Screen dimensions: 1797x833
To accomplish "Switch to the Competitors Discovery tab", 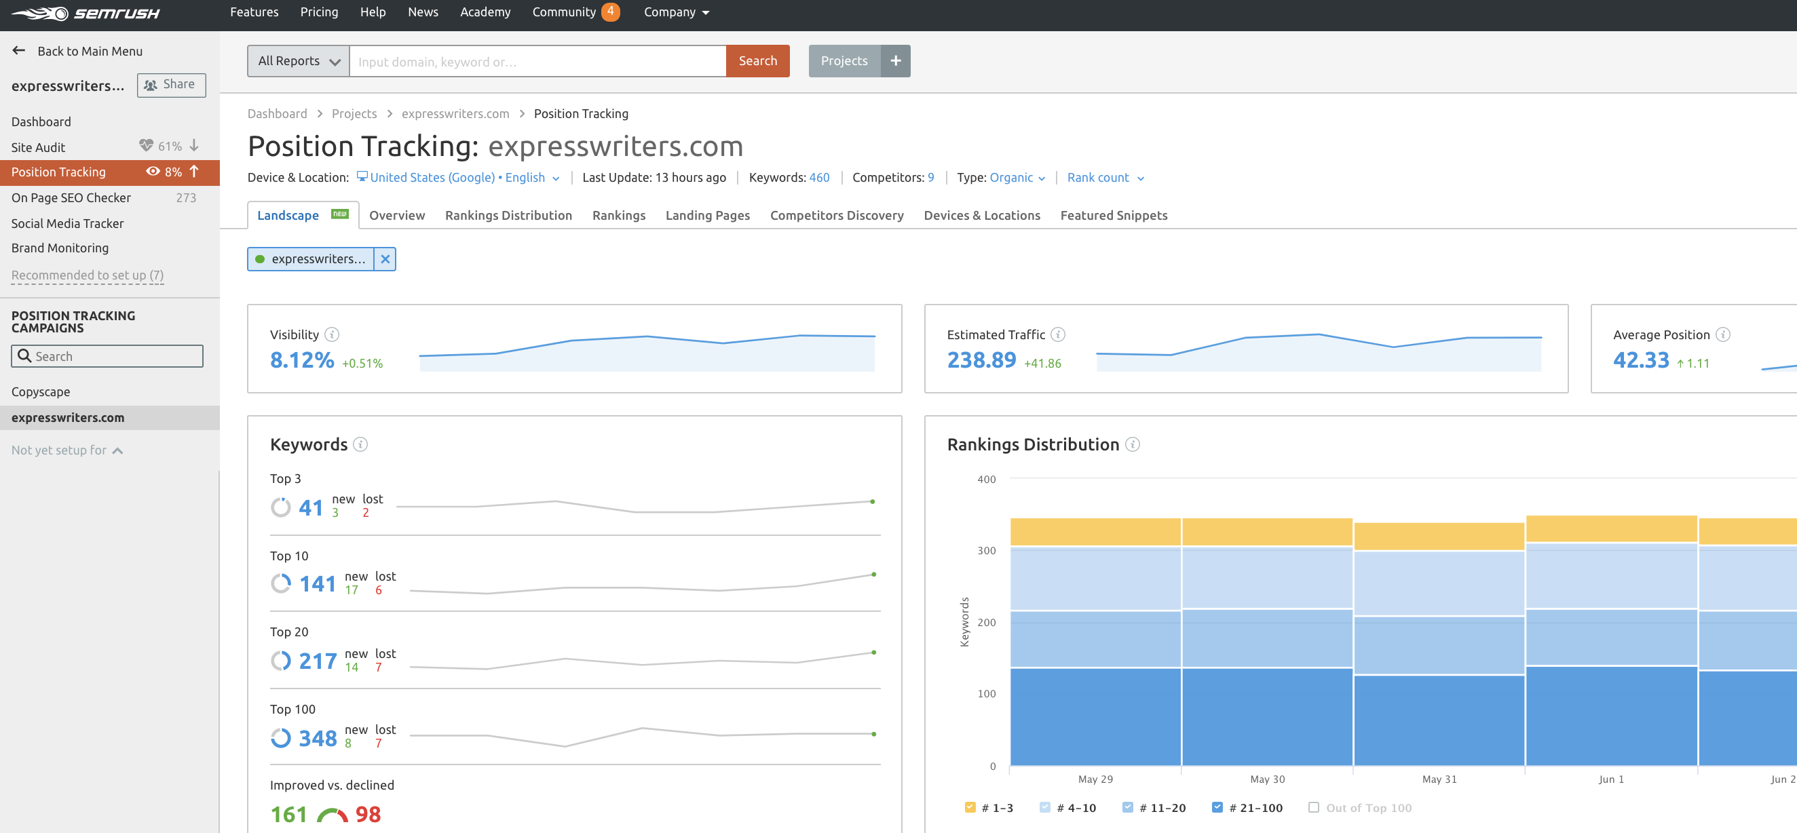I will [837, 216].
